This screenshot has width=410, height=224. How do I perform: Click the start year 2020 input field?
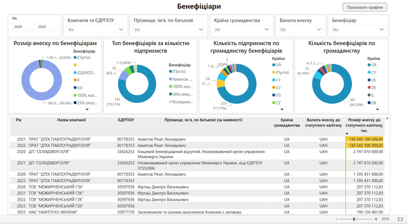[x=23, y=27]
